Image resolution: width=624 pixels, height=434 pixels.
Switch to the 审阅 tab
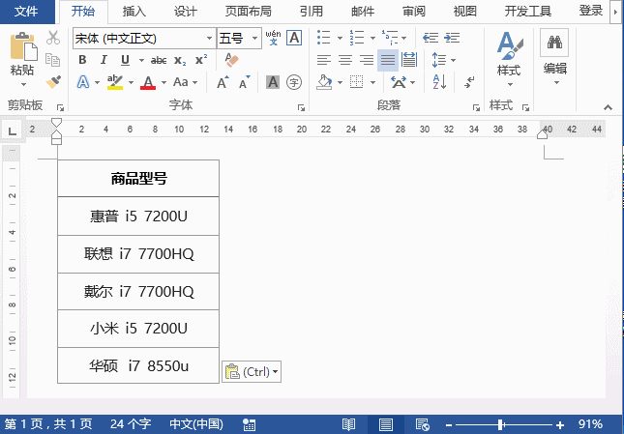tap(414, 12)
